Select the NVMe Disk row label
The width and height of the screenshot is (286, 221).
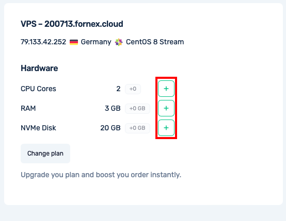[38, 128]
